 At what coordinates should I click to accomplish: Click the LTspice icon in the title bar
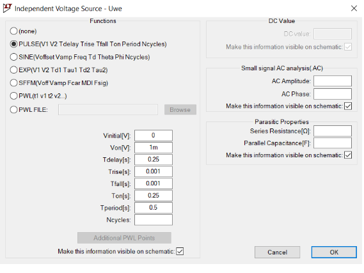[7, 8]
